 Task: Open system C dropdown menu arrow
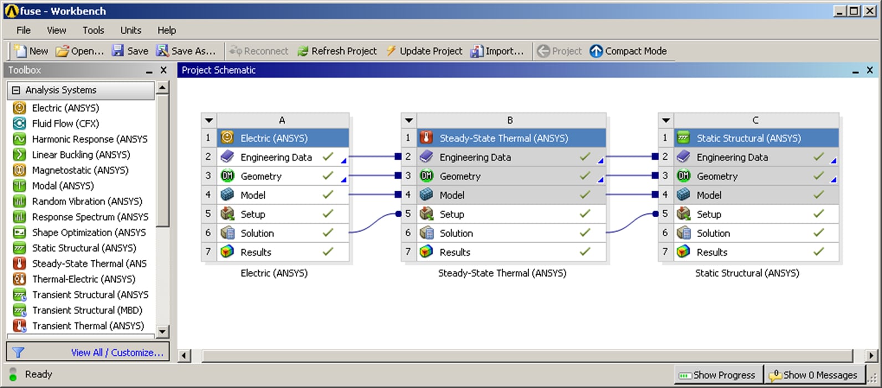pos(666,120)
